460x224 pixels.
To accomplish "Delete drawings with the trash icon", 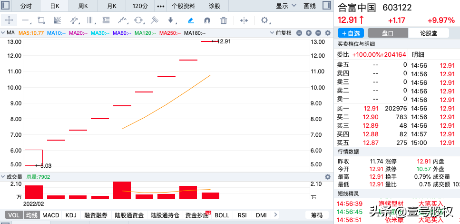I will click(x=224, y=20).
